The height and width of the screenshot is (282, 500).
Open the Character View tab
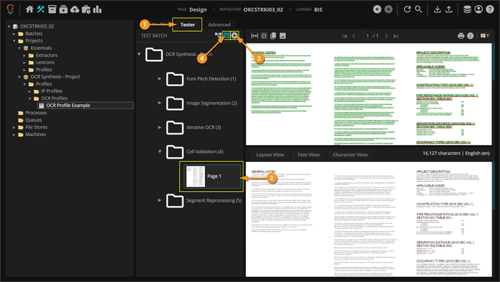[x=350, y=155]
